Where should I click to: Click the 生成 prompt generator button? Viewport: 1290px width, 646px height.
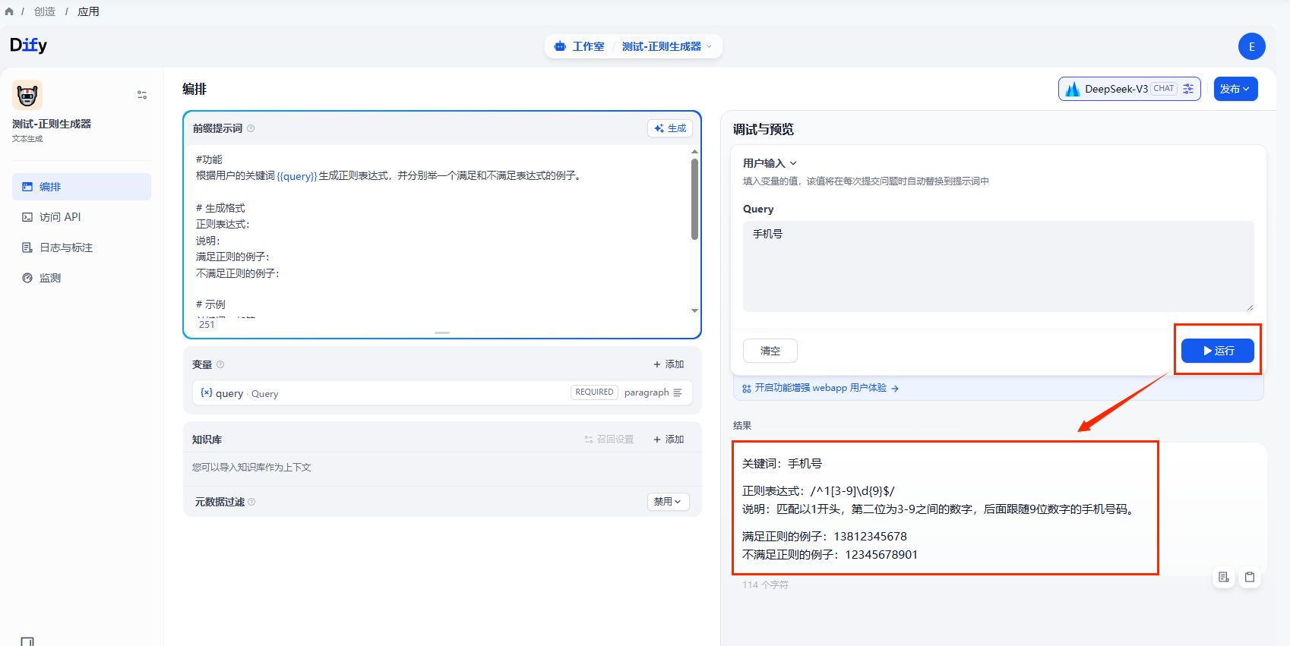670,128
